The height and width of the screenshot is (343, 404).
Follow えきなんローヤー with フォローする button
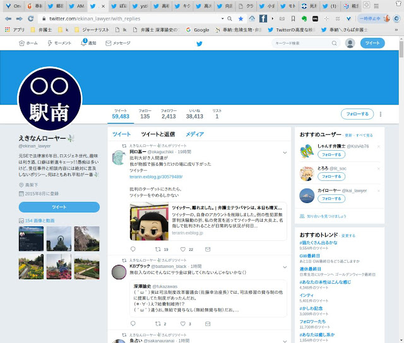click(x=357, y=114)
